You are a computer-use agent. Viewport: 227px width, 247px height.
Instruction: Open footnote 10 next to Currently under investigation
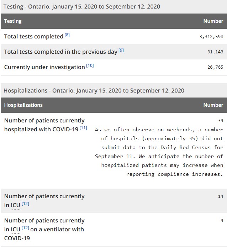pyautogui.click(x=90, y=65)
